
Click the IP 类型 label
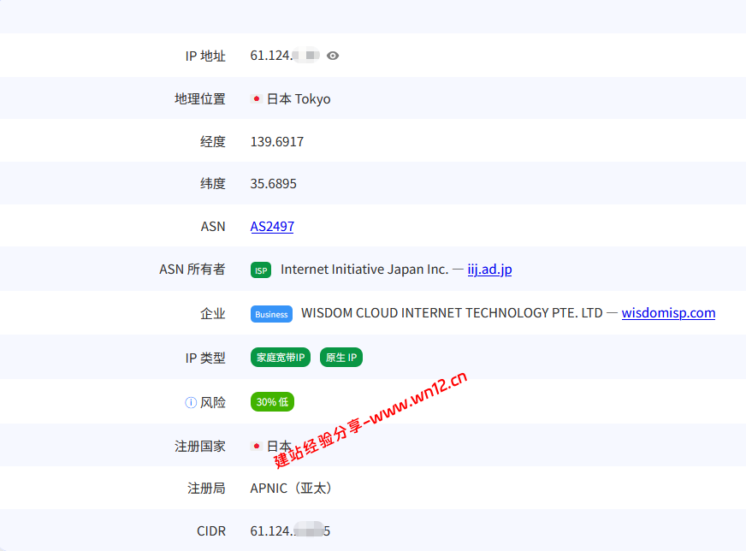click(x=205, y=358)
